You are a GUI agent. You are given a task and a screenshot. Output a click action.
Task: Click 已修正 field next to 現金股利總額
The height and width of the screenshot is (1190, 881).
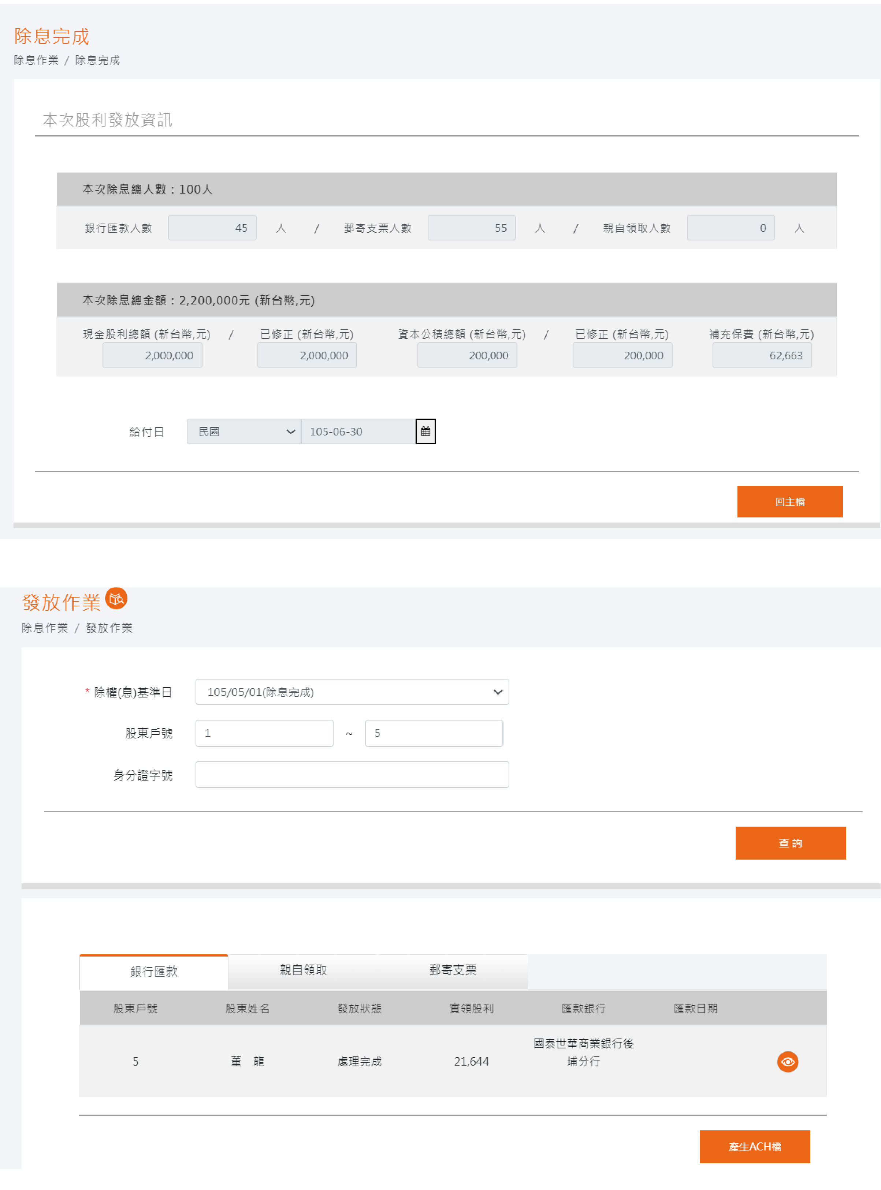[x=307, y=355]
